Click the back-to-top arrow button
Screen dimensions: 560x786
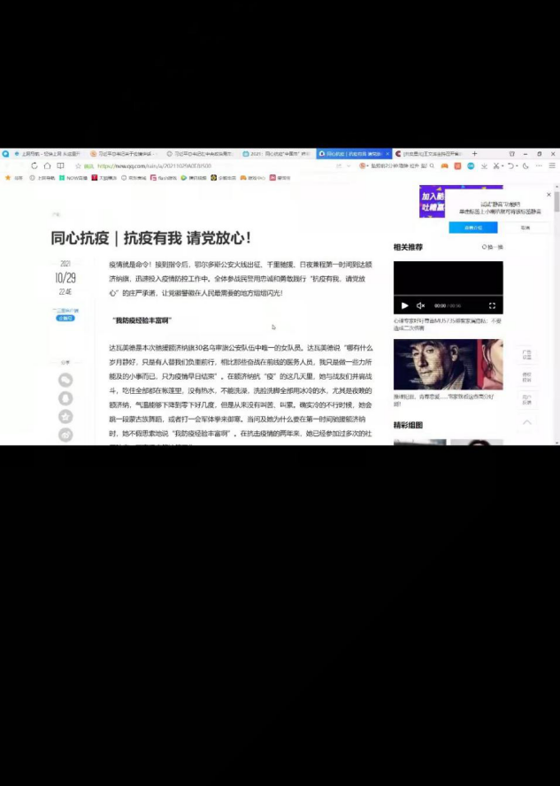[526, 423]
